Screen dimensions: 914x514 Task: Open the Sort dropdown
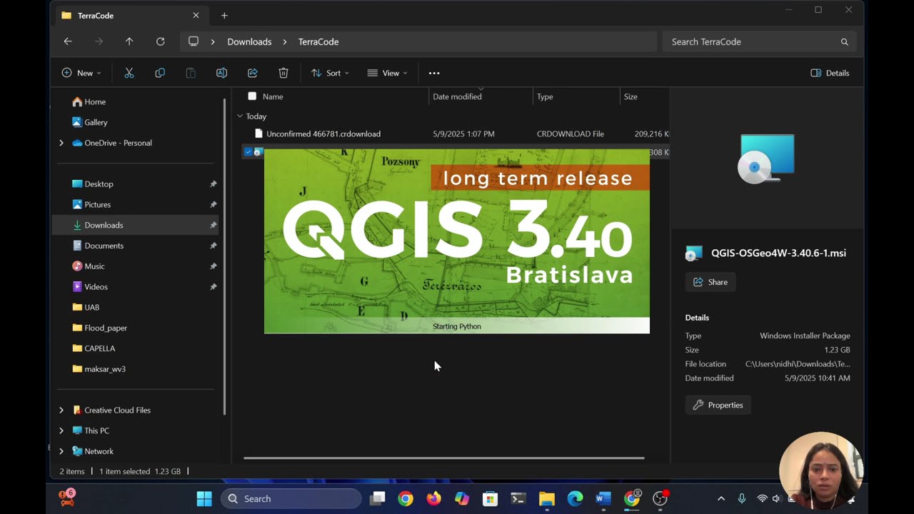[330, 73]
